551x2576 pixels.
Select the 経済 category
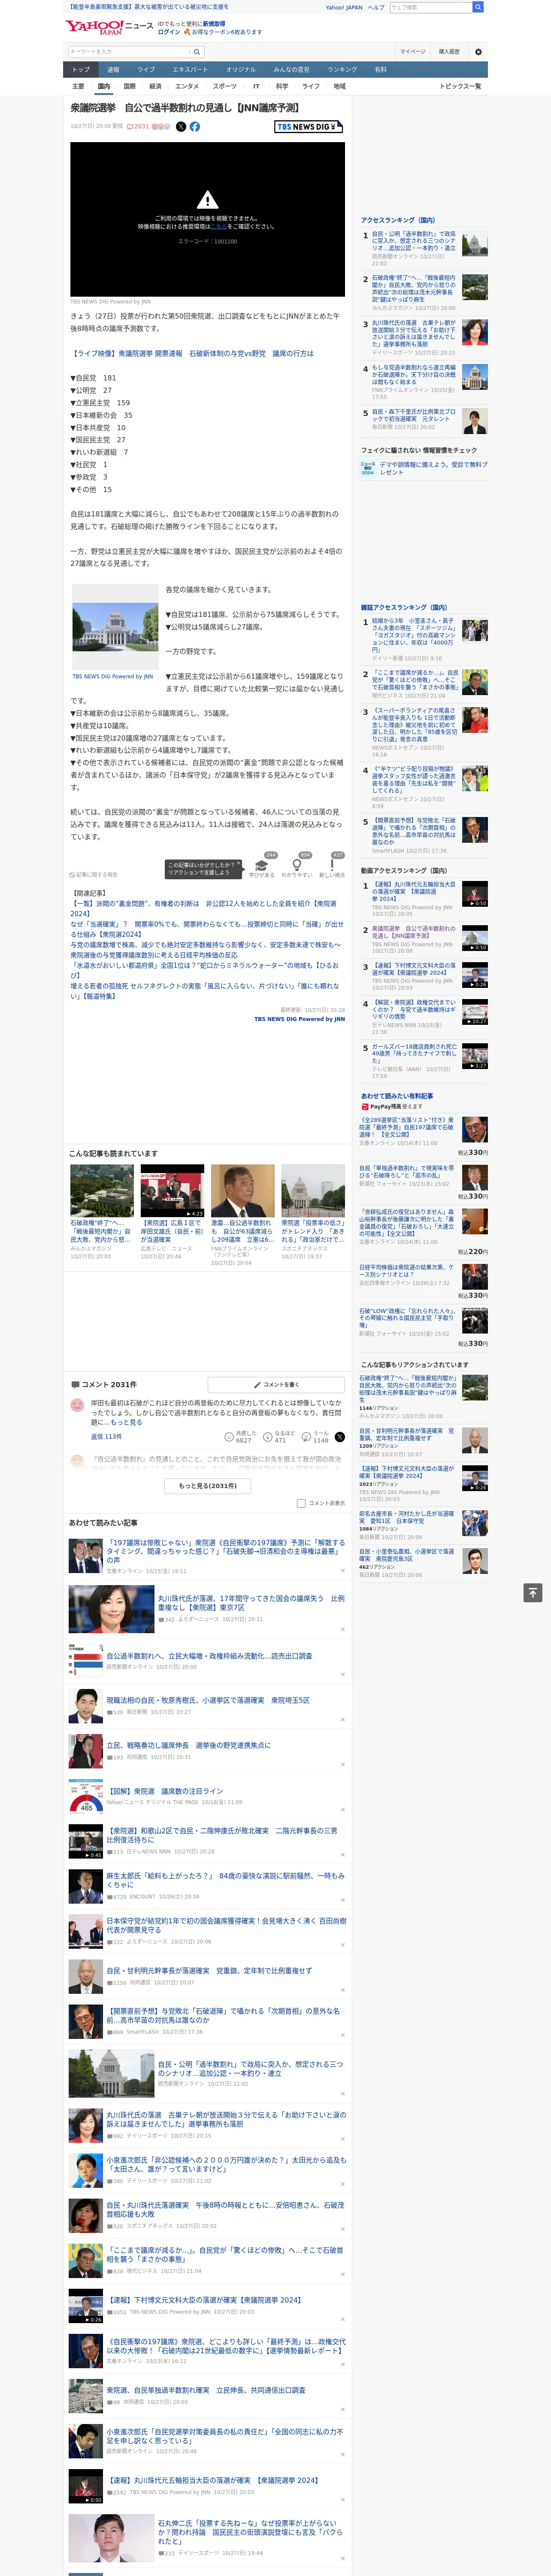point(155,86)
